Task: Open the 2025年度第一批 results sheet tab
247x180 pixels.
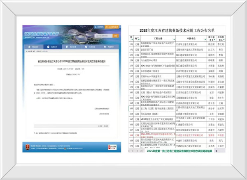Action: point(179,151)
